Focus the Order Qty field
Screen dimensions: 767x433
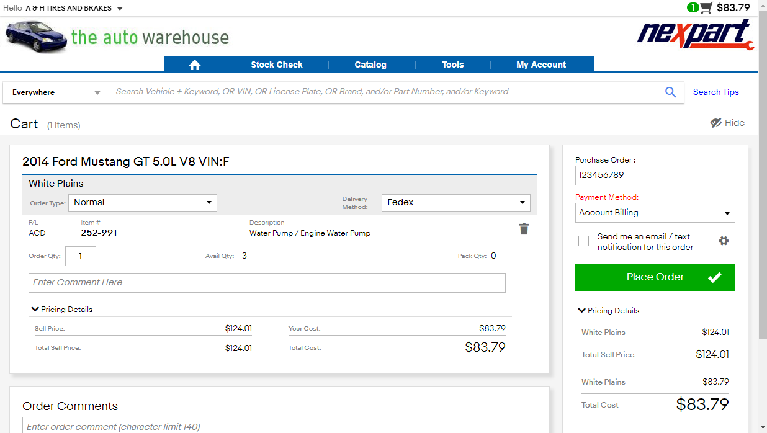pyautogui.click(x=80, y=256)
